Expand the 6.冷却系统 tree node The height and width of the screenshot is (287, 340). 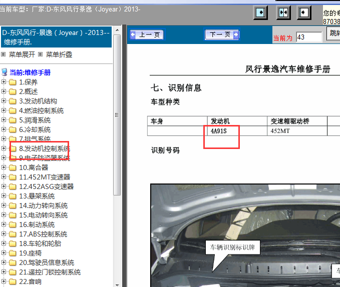click(4, 129)
